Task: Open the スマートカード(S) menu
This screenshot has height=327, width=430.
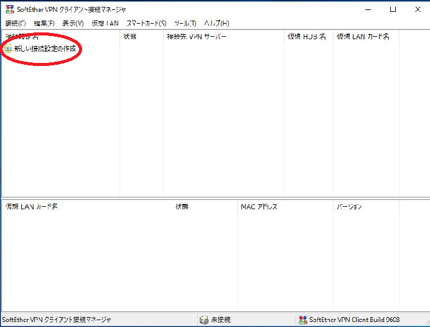Action: (146, 23)
